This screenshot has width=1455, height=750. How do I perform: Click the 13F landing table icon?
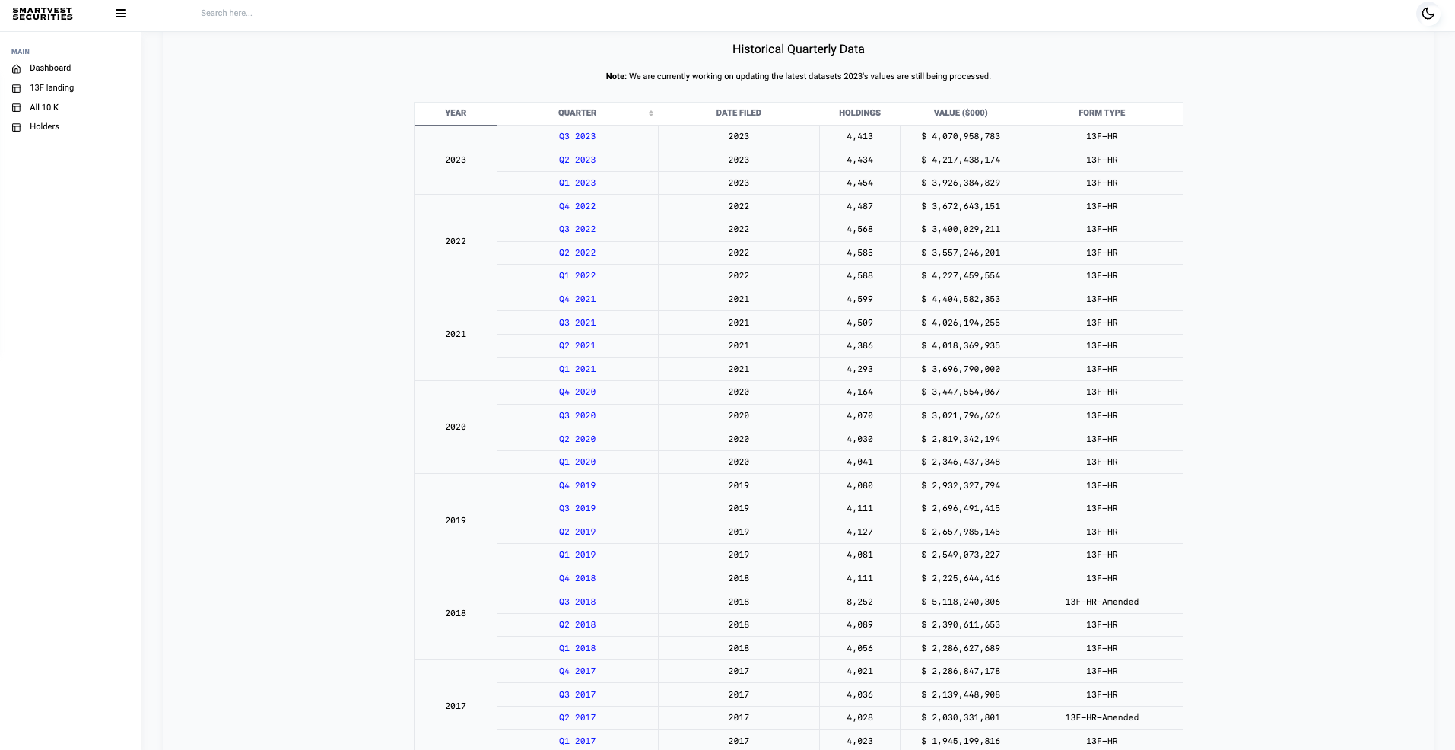pos(16,88)
